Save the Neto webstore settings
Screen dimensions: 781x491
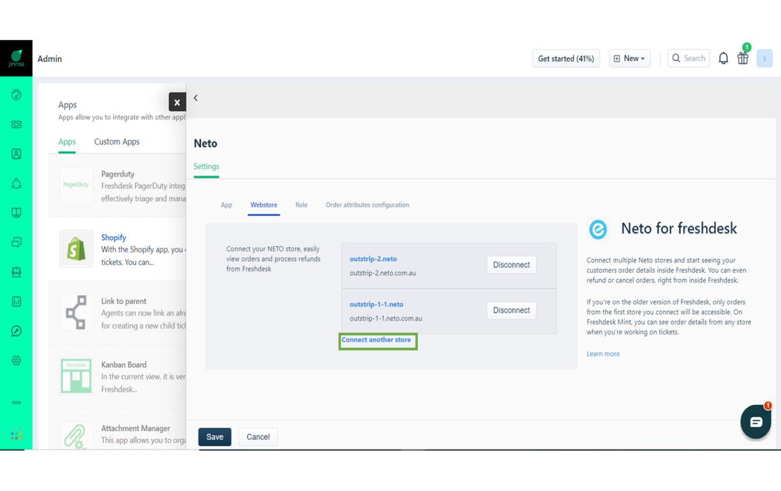tap(215, 437)
